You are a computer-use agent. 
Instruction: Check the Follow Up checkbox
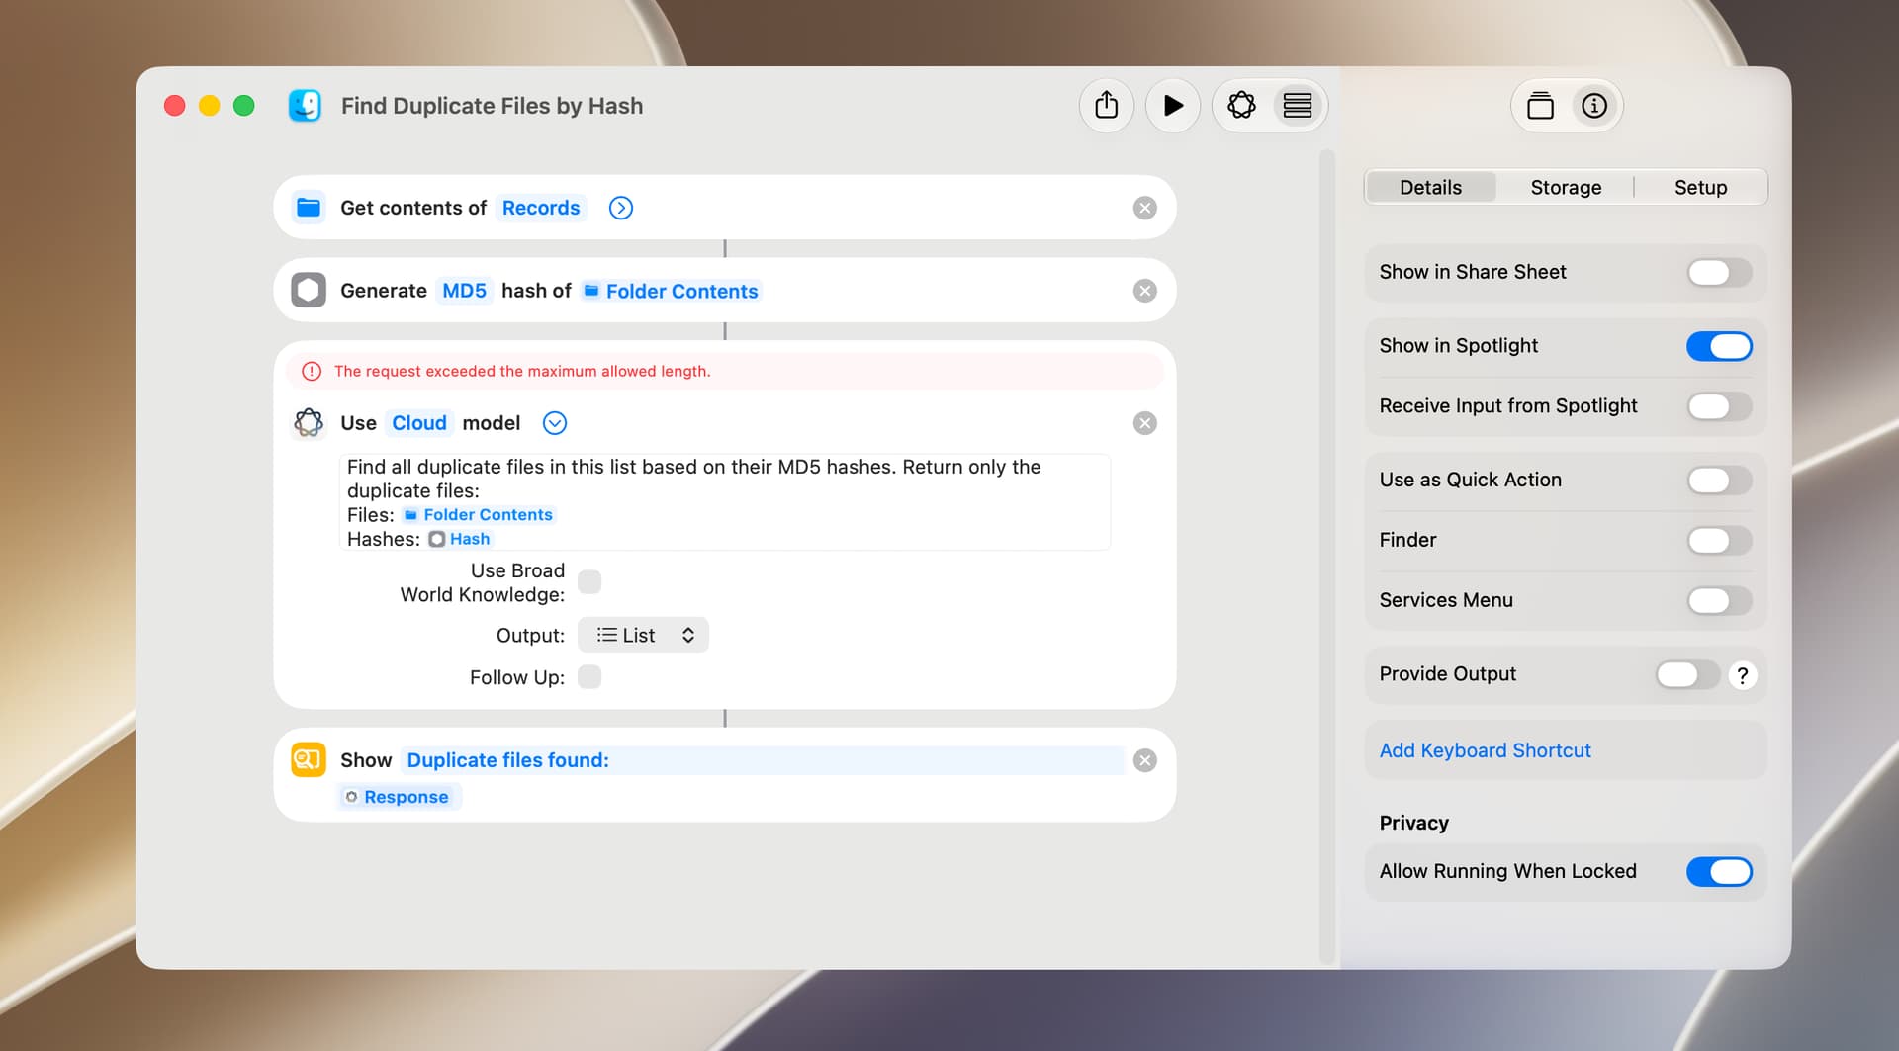(589, 677)
